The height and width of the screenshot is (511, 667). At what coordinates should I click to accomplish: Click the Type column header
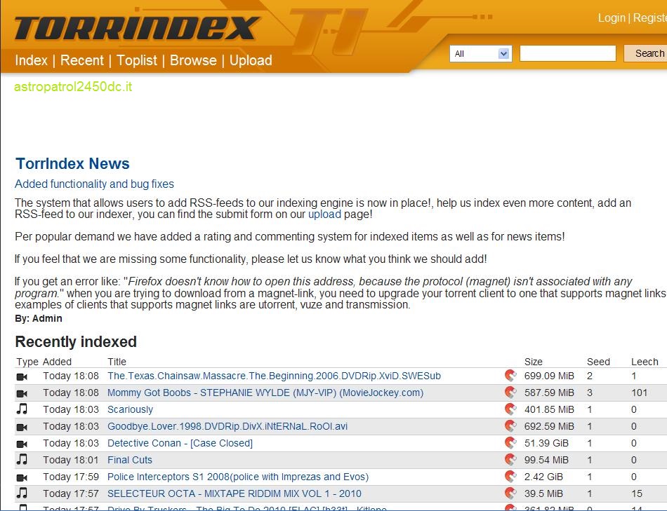(27, 362)
